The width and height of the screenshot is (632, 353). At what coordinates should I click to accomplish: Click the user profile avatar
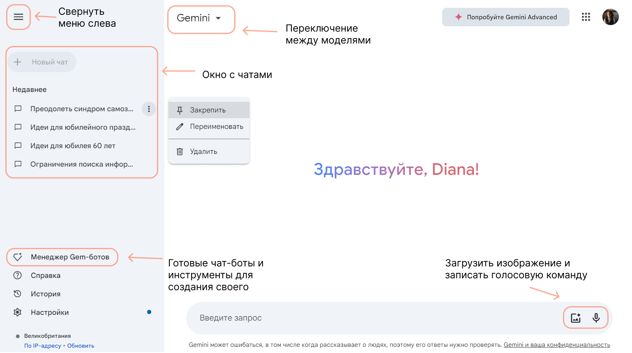pyautogui.click(x=610, y=17)
